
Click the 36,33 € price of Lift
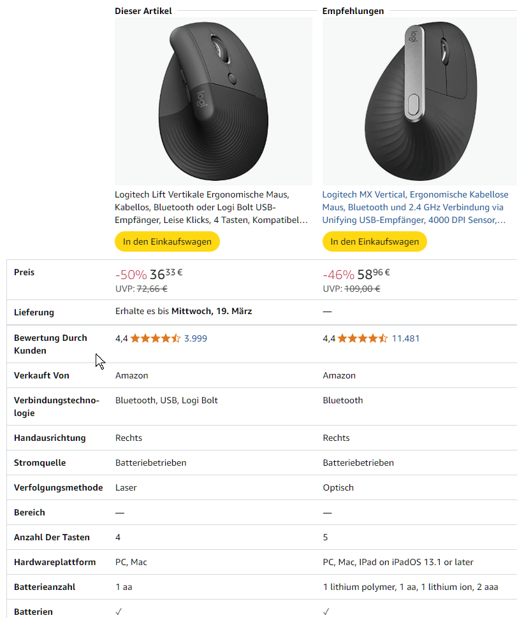click(x=166, y=275)
